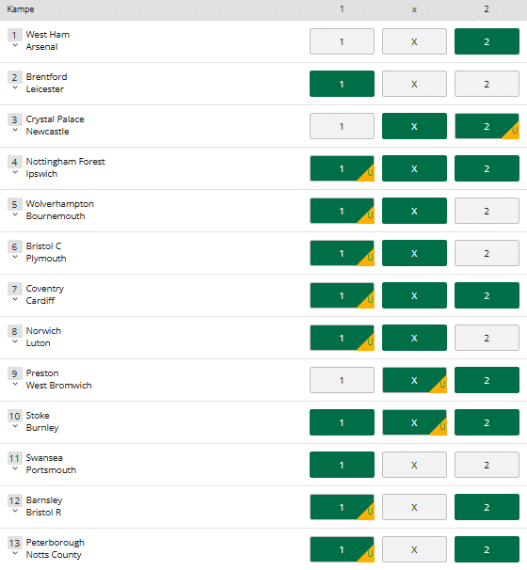Deselect outcome 2 for West Ham vs Arsenal

click(487, 41)
